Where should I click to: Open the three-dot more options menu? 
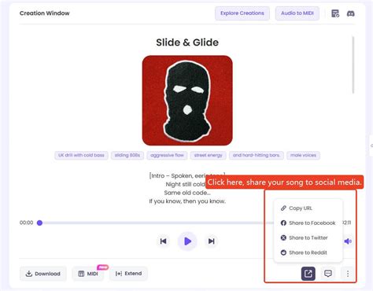[x=348, y=274]
